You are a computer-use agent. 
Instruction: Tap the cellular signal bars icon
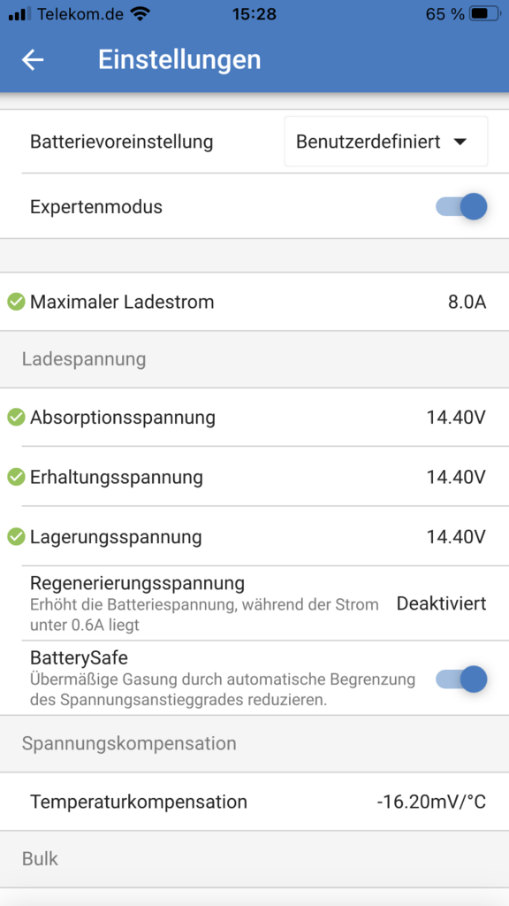tap(19, 14)
